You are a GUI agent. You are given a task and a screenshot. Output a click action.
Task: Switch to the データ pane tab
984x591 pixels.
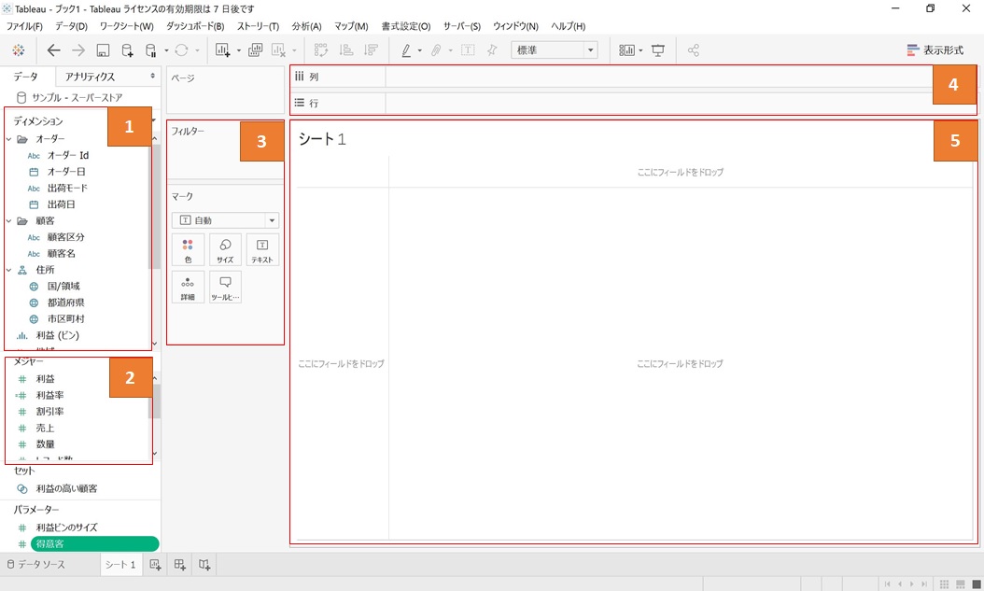click(x=26, y=77)
